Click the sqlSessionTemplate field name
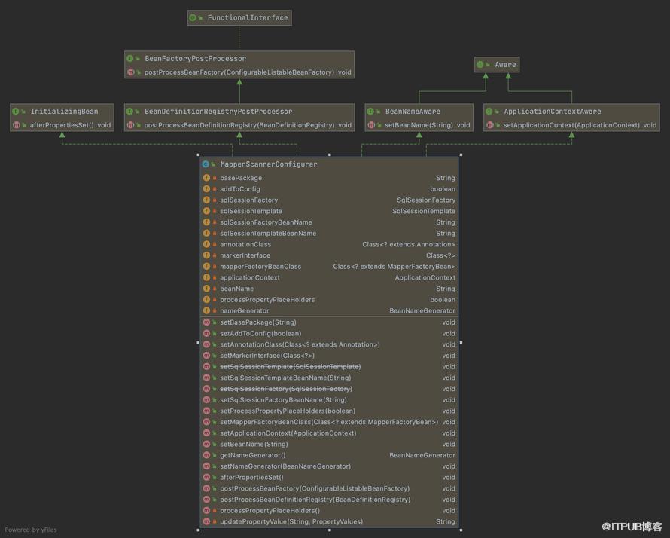This screenshot has height=538, width=670. 251,211
